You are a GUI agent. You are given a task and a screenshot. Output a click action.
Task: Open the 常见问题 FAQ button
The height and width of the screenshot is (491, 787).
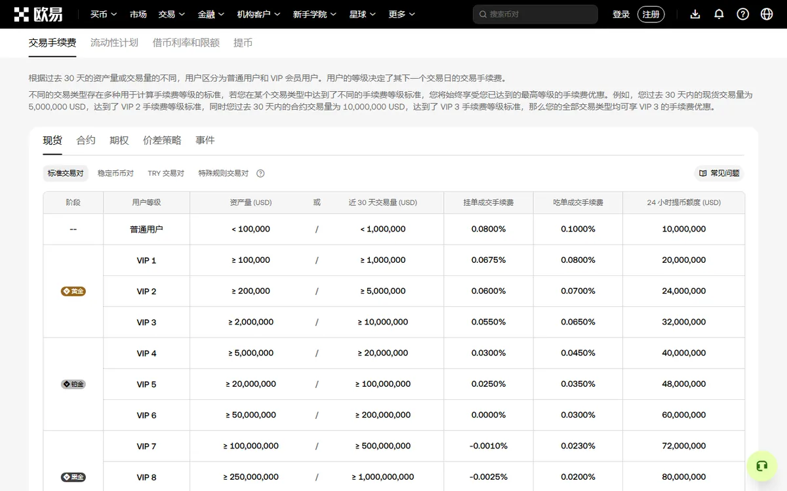pos(719,174)
